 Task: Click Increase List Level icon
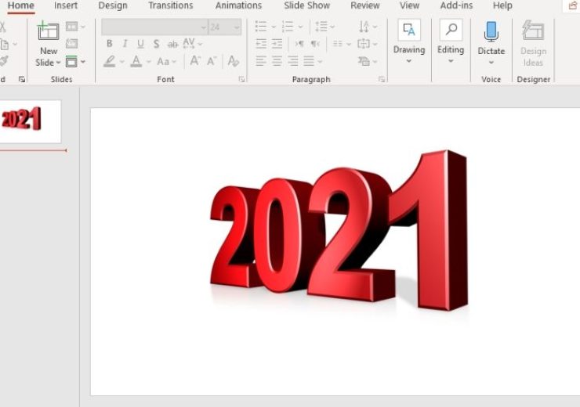[277, 44]
